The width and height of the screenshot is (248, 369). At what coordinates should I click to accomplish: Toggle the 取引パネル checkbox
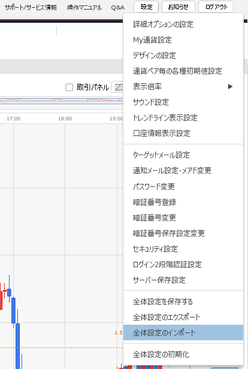tap(69, 87)
